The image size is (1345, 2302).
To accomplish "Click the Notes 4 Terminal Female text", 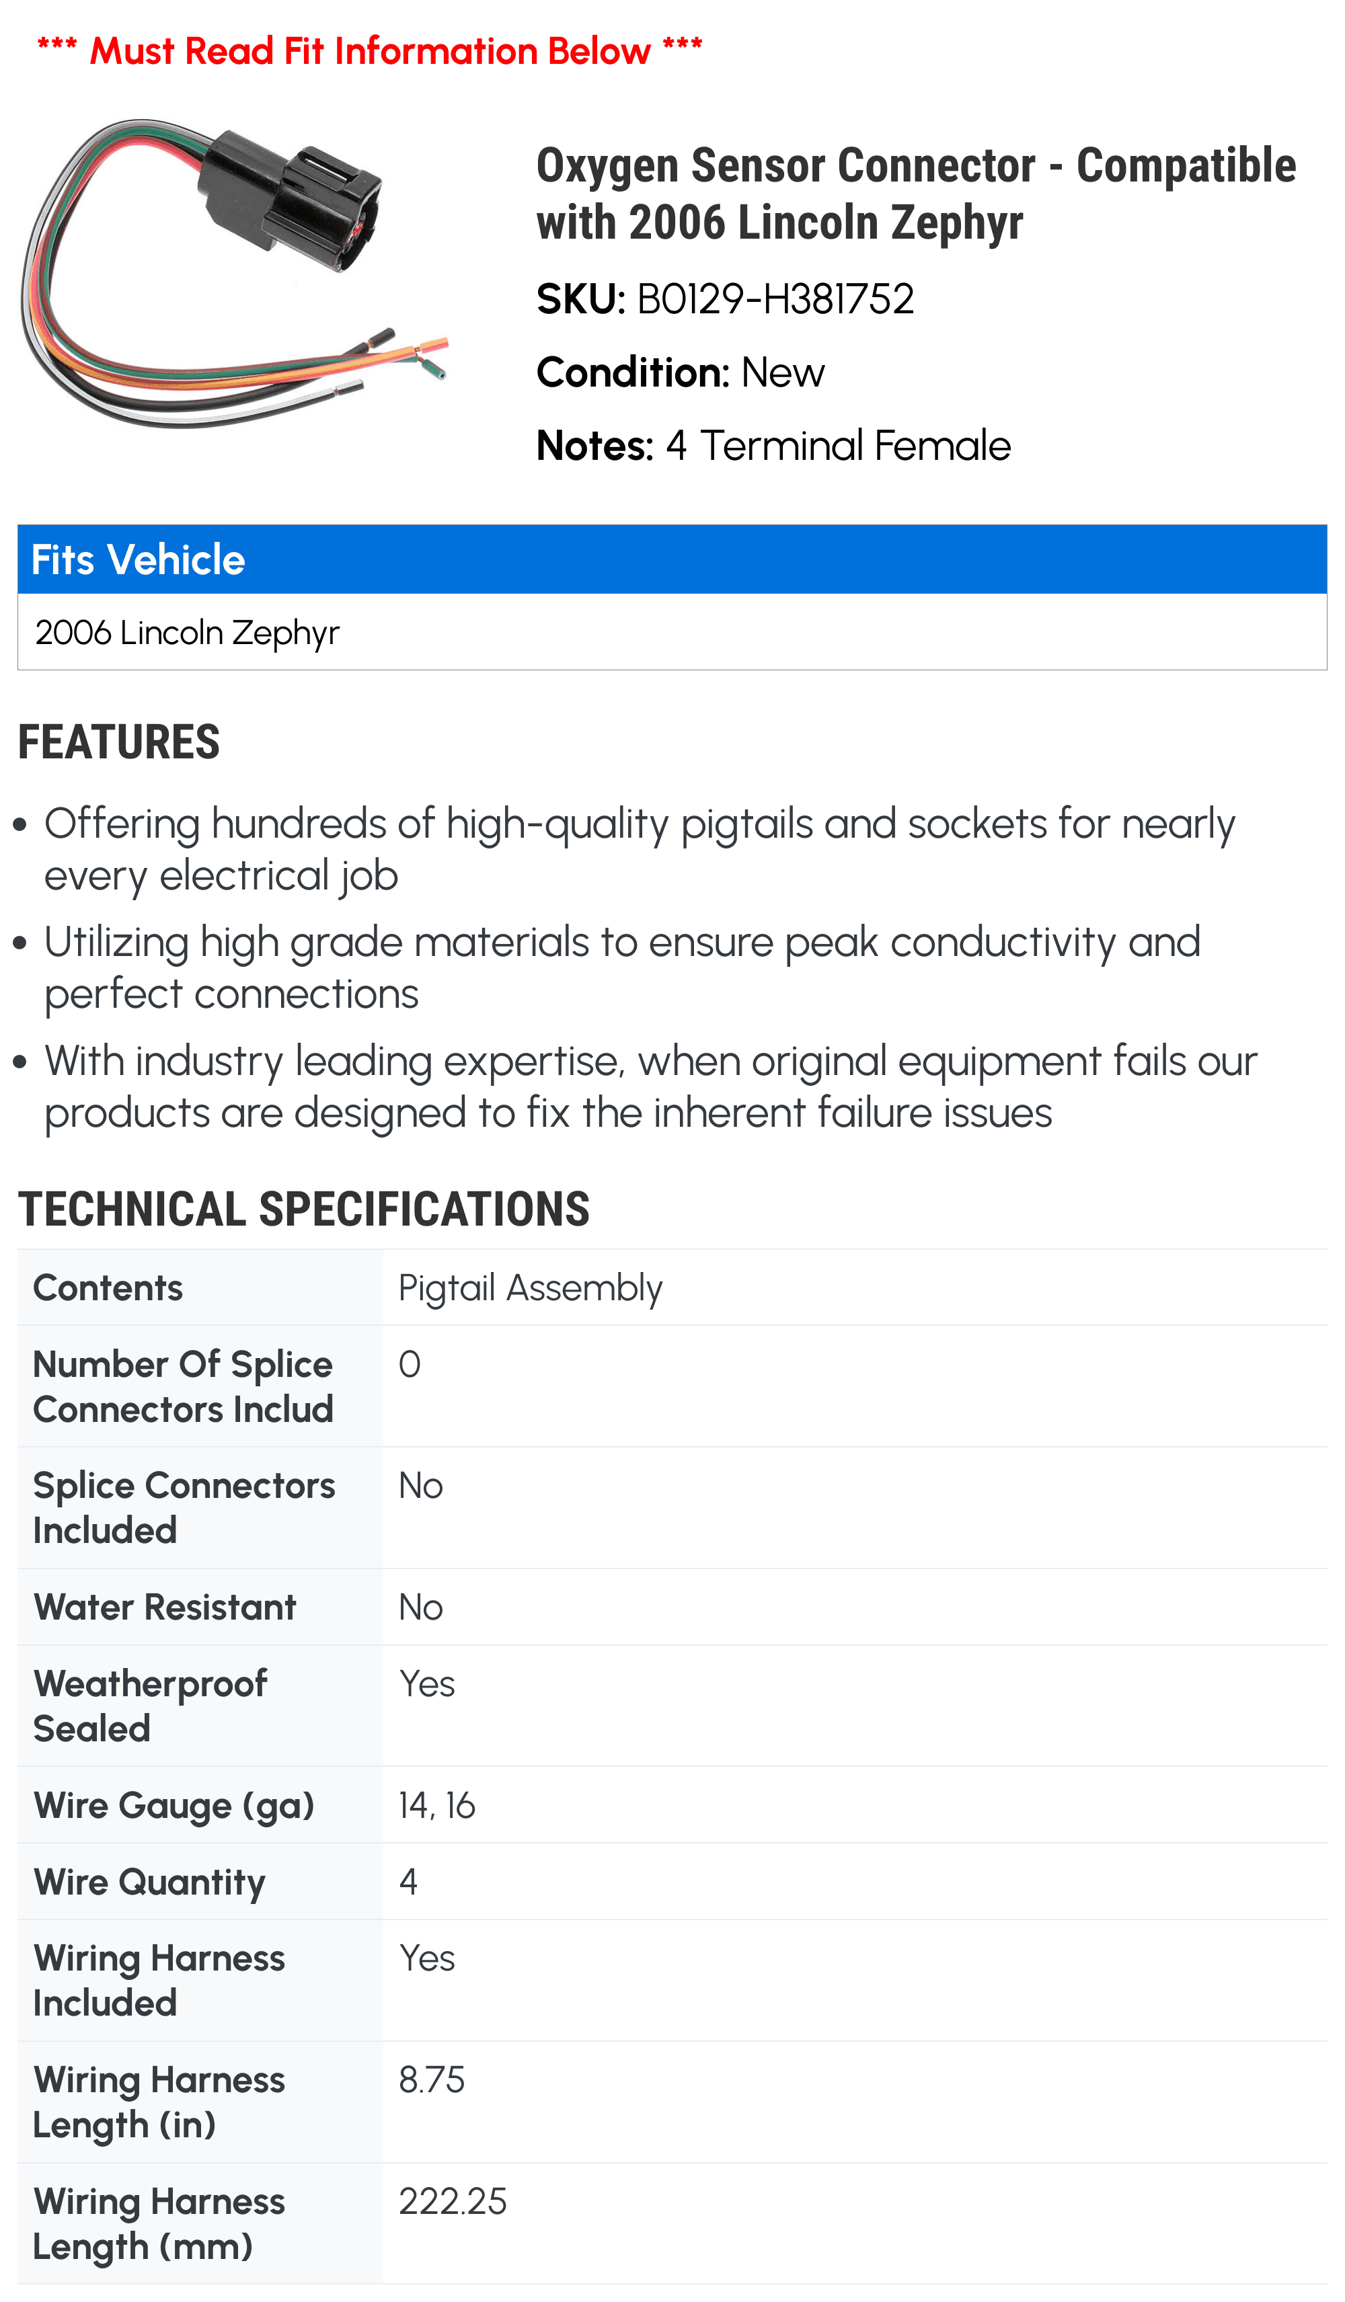I will pyautogui.click(x=773, y=445).
